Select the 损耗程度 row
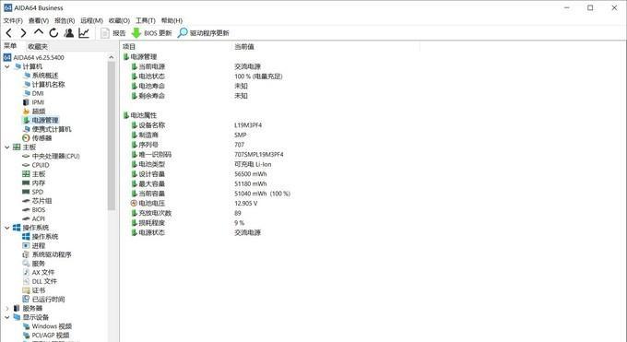The image size is (627, 342). tap(188, 223)
